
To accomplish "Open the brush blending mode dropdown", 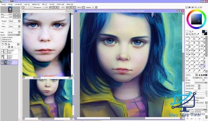I will point(191,75).
